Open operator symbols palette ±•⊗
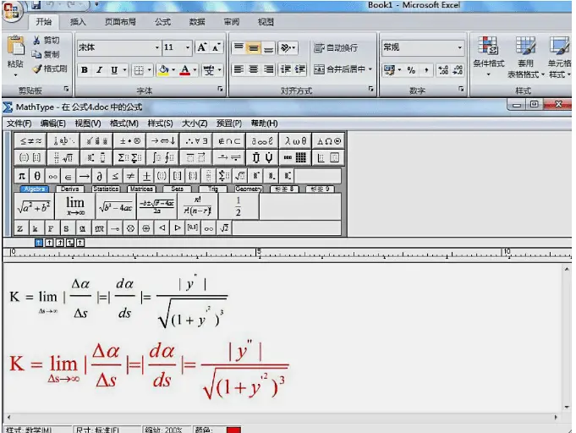Screen dimensions: 576x433 coord(129,141)
